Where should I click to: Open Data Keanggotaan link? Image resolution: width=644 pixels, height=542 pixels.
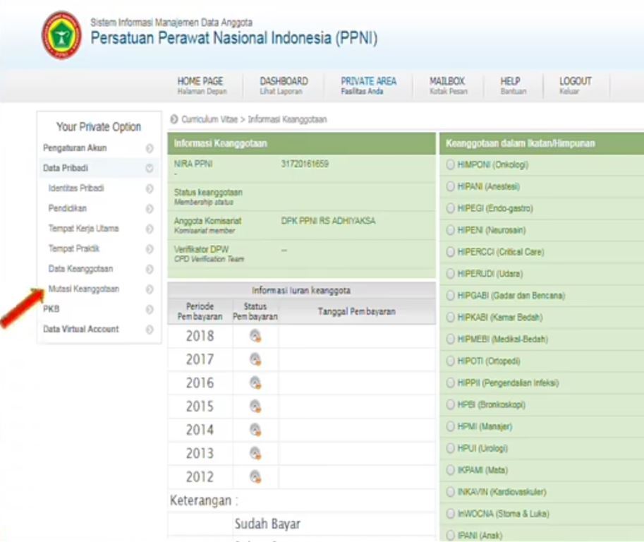tap(80, 269)
